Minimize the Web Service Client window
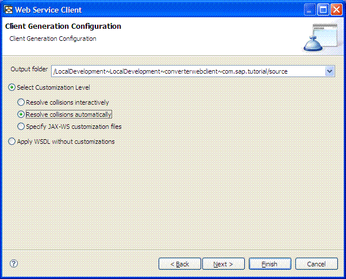This screenshot has height=279, width=346. tap(310, 9)
